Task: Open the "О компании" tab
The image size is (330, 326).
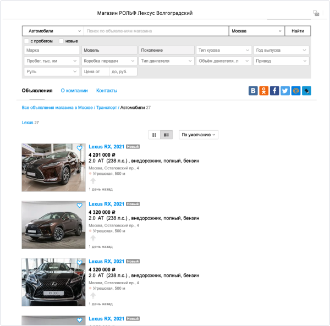Action: 74,91
